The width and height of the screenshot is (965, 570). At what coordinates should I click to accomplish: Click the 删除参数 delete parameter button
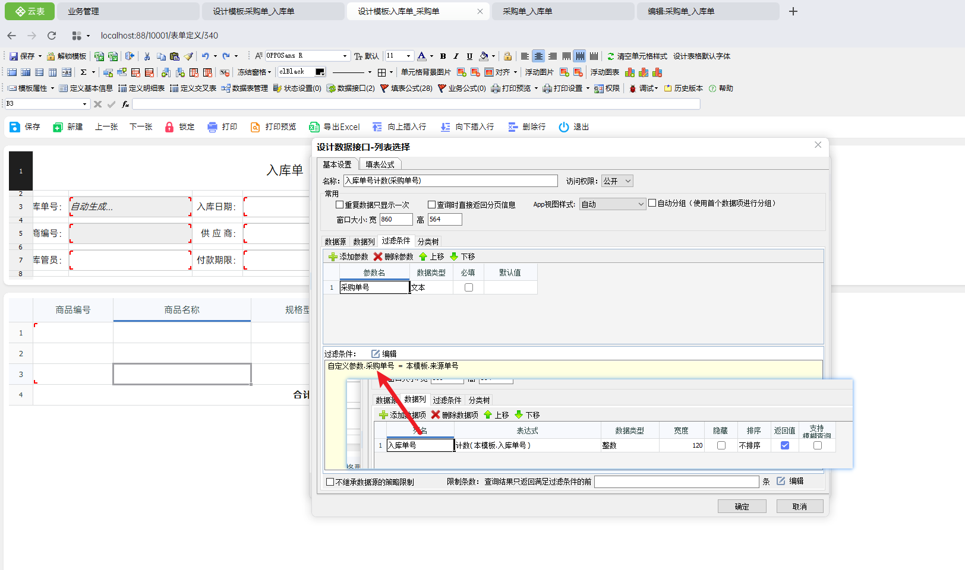(393, 256)
